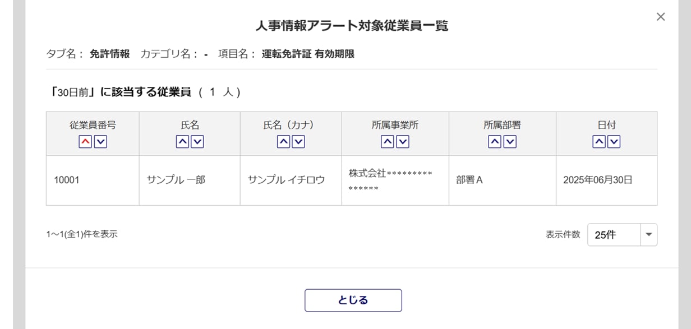Click the 部署A department cell
691x329 pixels.
(x=469, y=180)
